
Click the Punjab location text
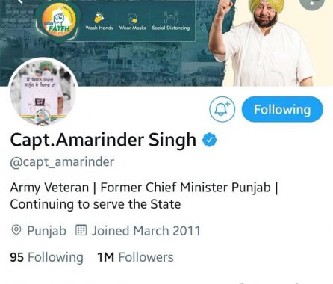point(46,231)
